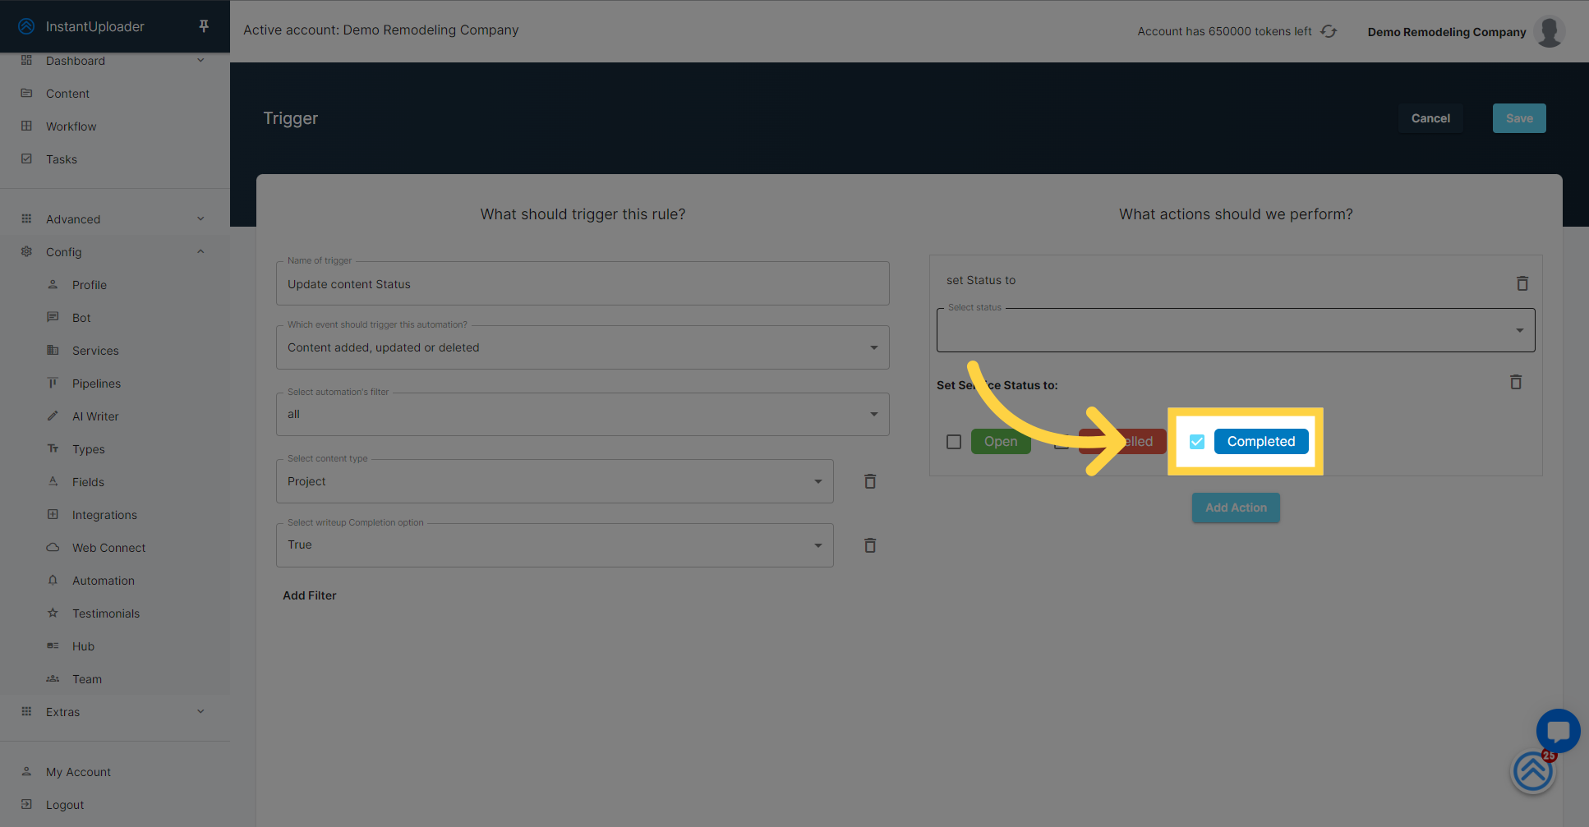Delete the Set Service Status action
This screenshot has height=827, width=1589.
[x=1516, y=382]
